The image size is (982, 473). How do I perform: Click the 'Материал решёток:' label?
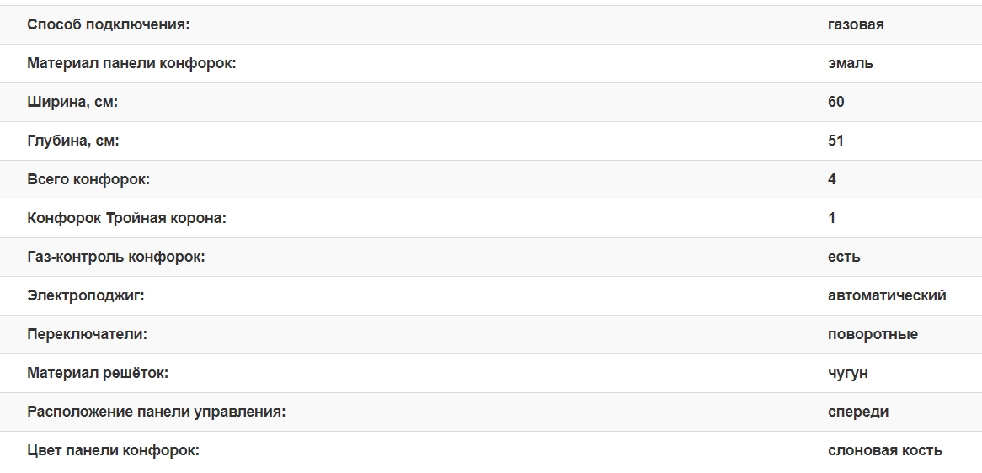[98, 373]
